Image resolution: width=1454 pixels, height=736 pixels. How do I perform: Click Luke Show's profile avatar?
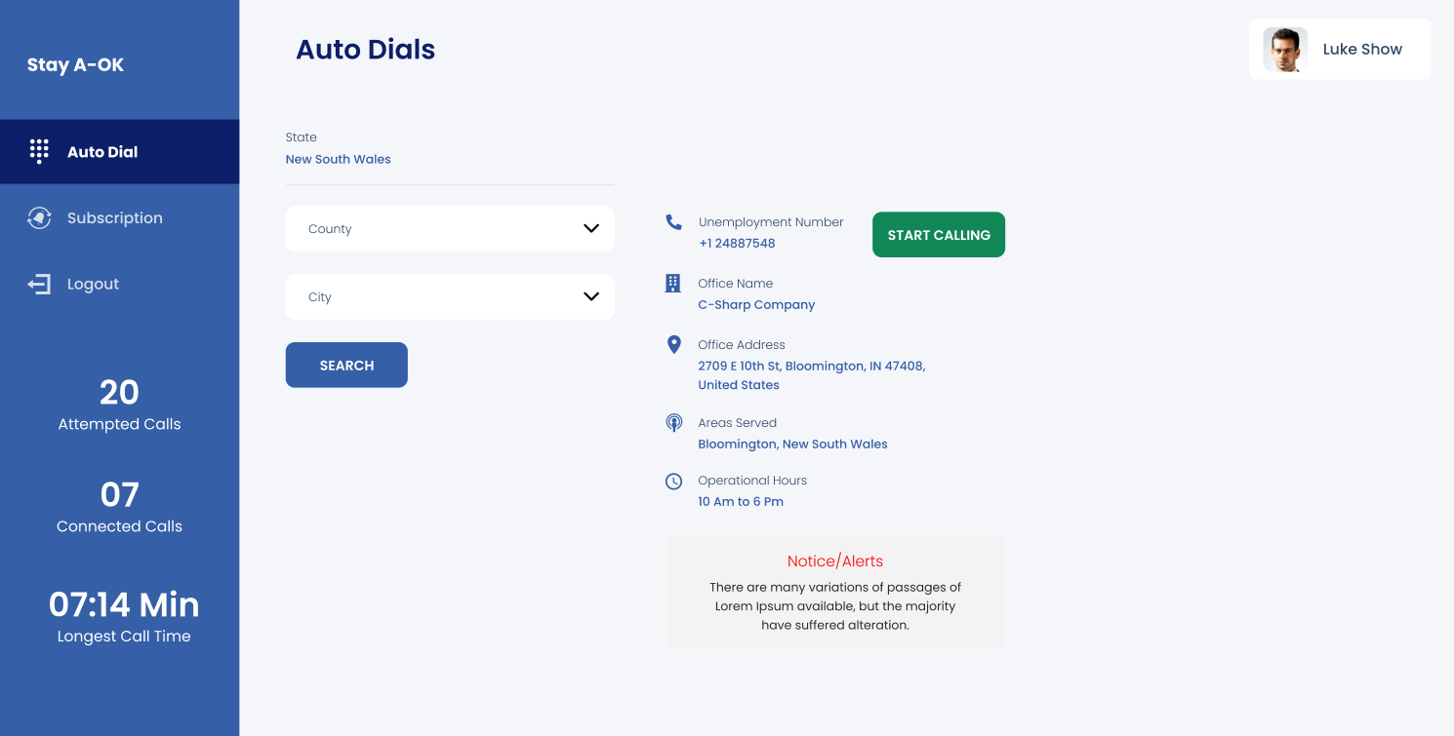[1285, 49]
